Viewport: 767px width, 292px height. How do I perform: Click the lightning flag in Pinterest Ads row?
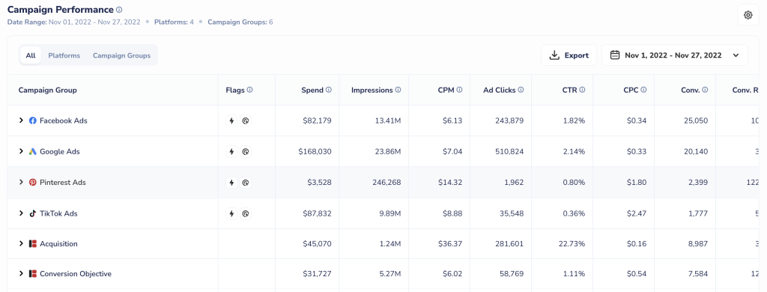click(232, 183)
